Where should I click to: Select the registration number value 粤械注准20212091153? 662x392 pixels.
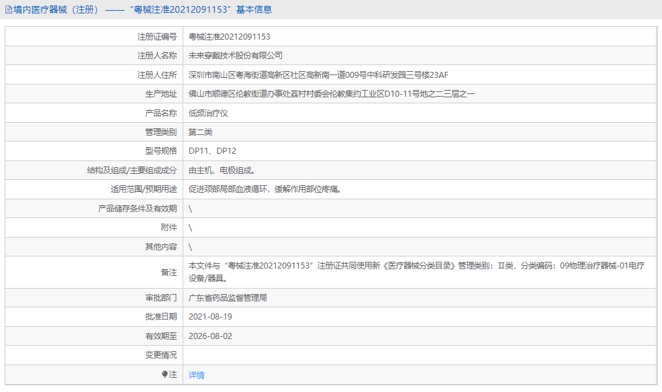(229, 37)
